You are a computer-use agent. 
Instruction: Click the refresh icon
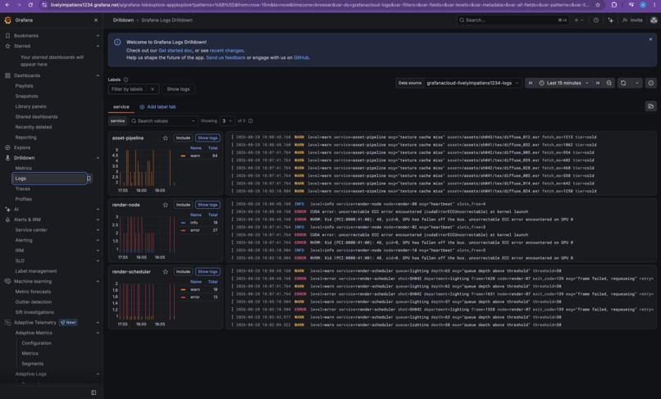(623, 83)
